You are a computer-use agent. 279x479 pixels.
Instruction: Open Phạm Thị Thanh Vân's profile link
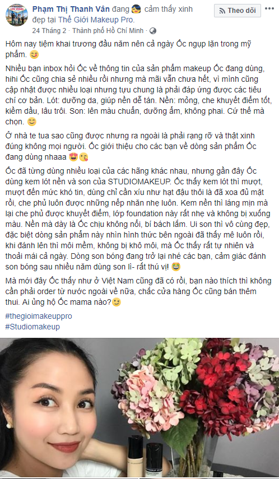[x=71, y=10]
